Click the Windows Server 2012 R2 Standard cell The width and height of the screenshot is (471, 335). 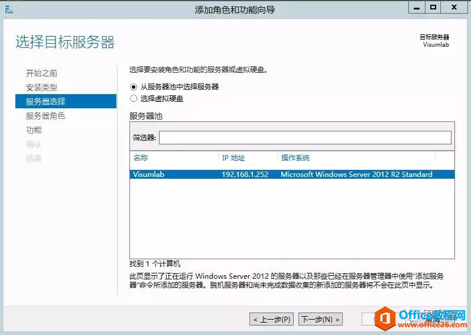click(x=356, y=175)
